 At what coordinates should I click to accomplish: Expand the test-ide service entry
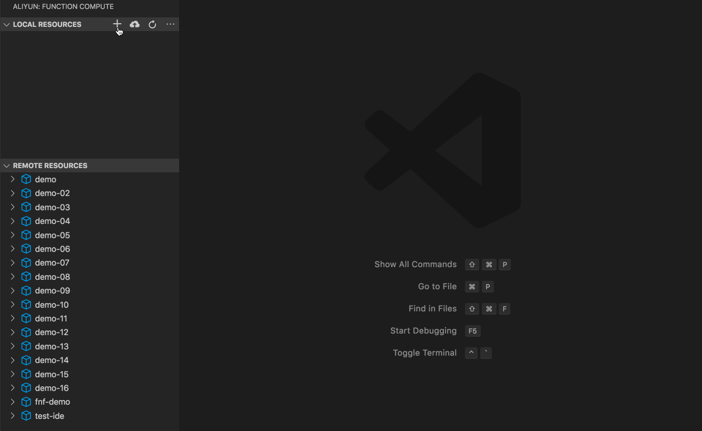pos(13,416)
